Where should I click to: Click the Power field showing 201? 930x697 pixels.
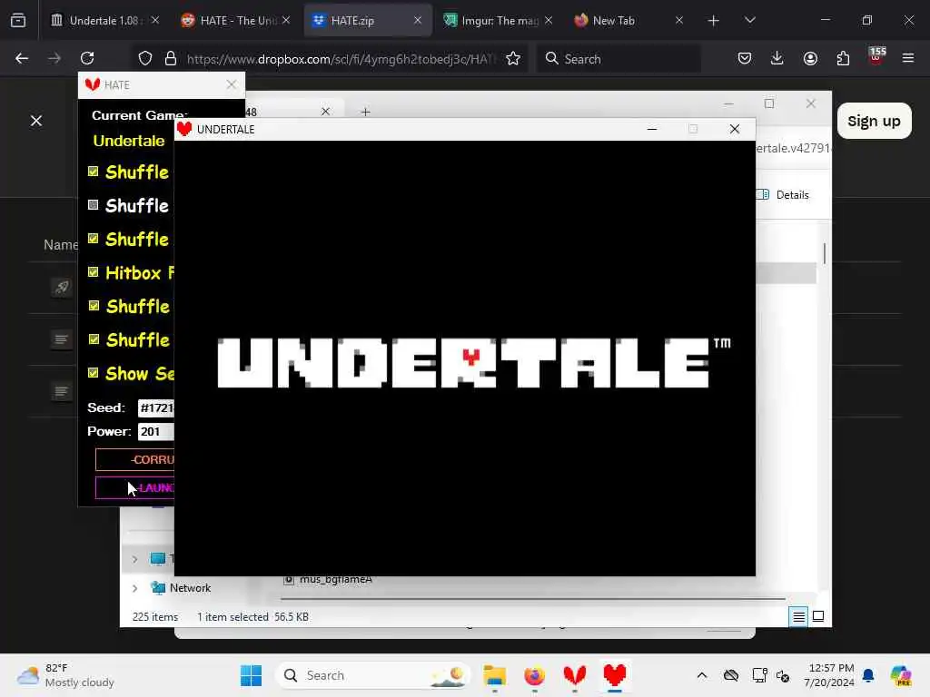(156, 431)
